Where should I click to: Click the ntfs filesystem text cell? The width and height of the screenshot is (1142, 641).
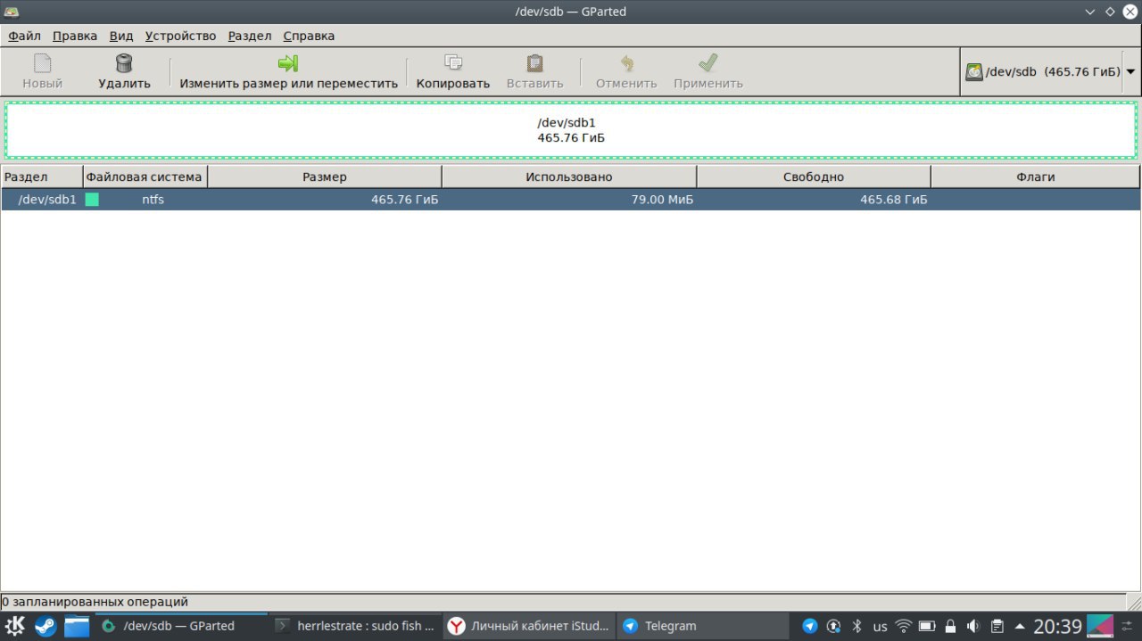(x=153, y=200)
